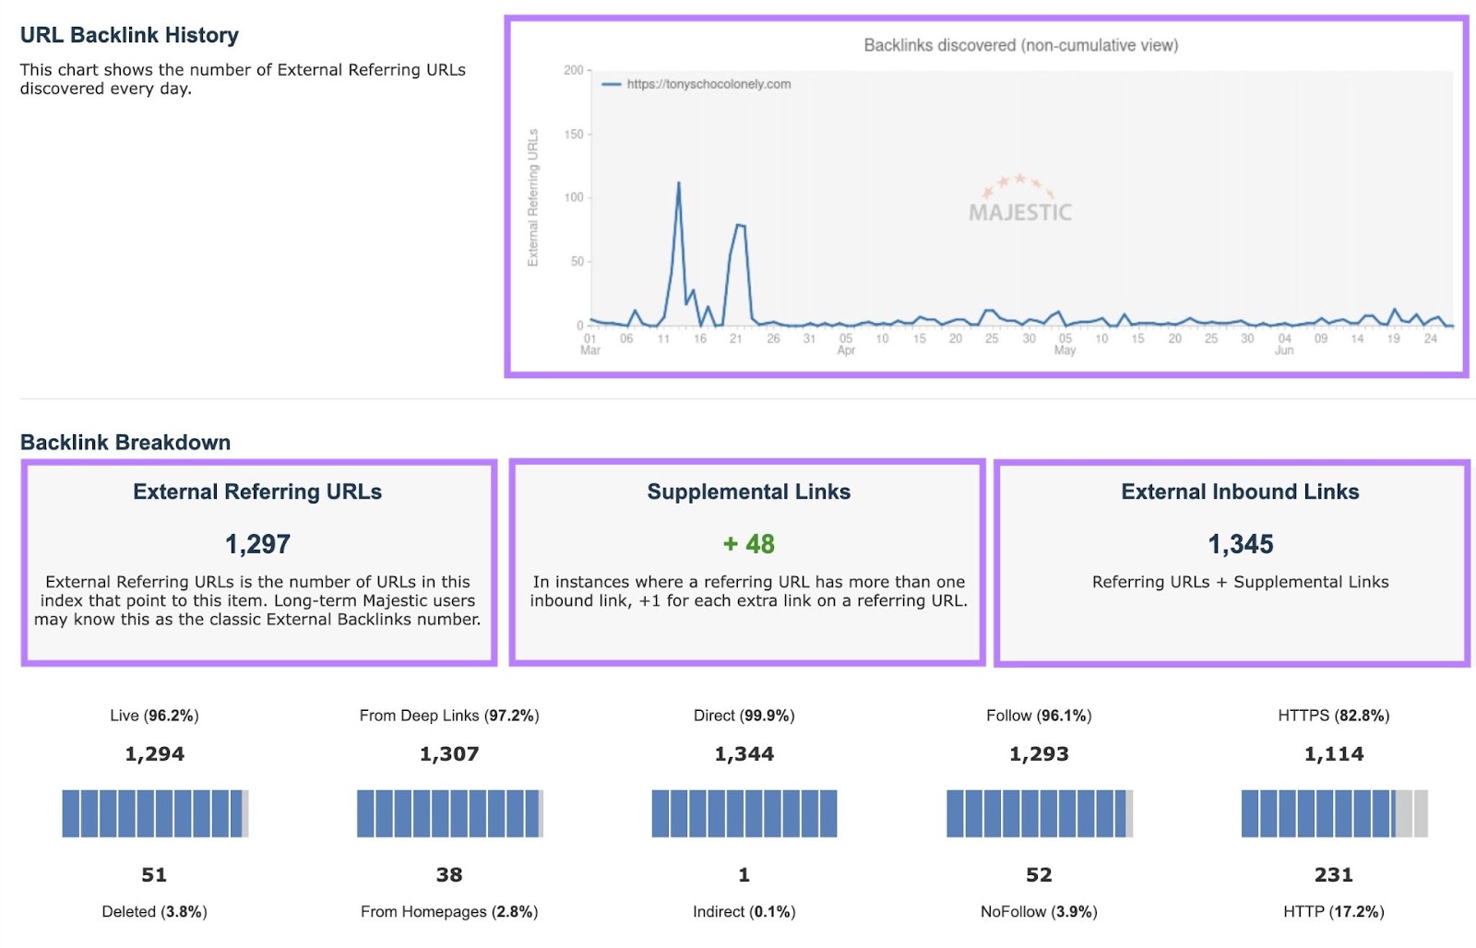1476x948 pixels.
Task: Click the green + 48 value
Action: tap(748, 544)
